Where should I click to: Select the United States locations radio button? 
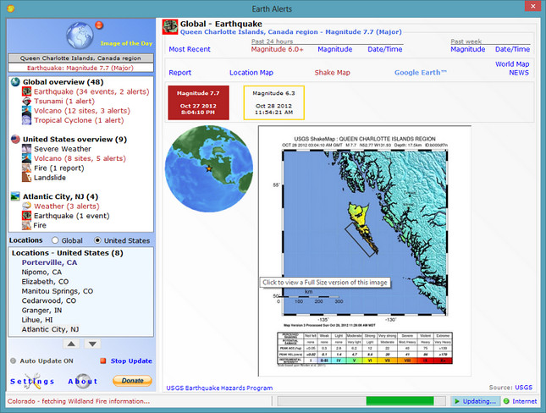pyautogui.click(x=98, y=240)
